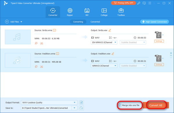Open the Output Format dropdown

[x=49, y=103]
